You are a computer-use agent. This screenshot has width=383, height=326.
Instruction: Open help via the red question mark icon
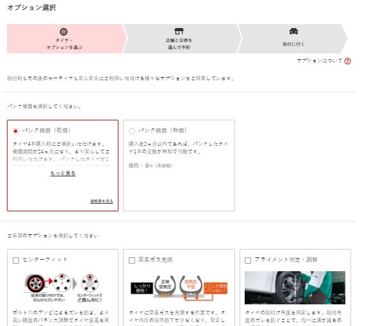347,61
